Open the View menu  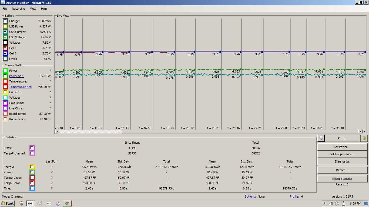pyautogui.click(x=33, y=9)
